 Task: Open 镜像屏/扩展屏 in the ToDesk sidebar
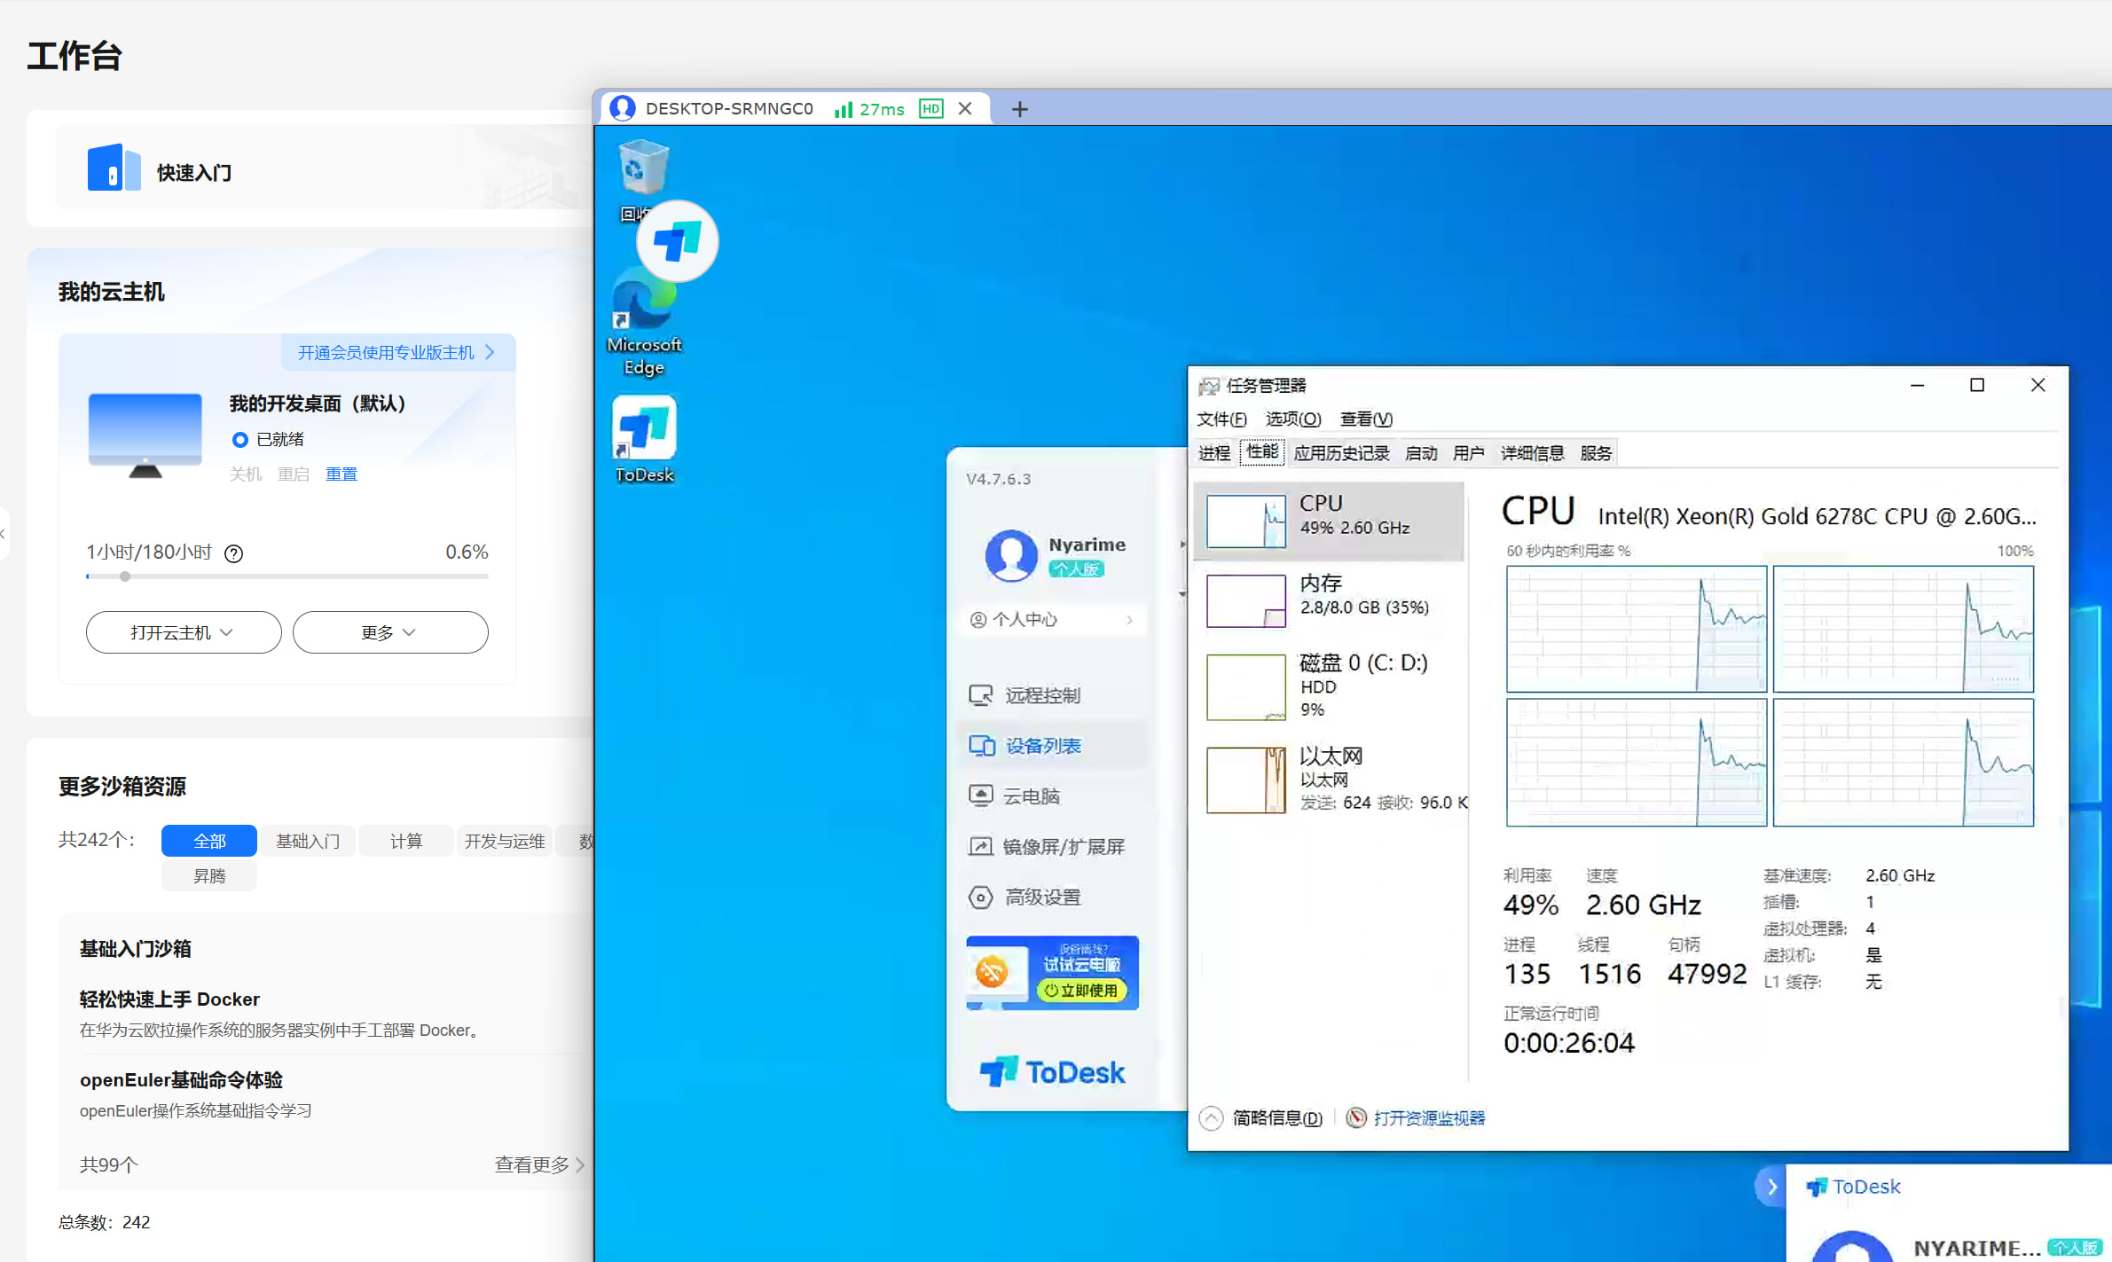[1063, 847]
